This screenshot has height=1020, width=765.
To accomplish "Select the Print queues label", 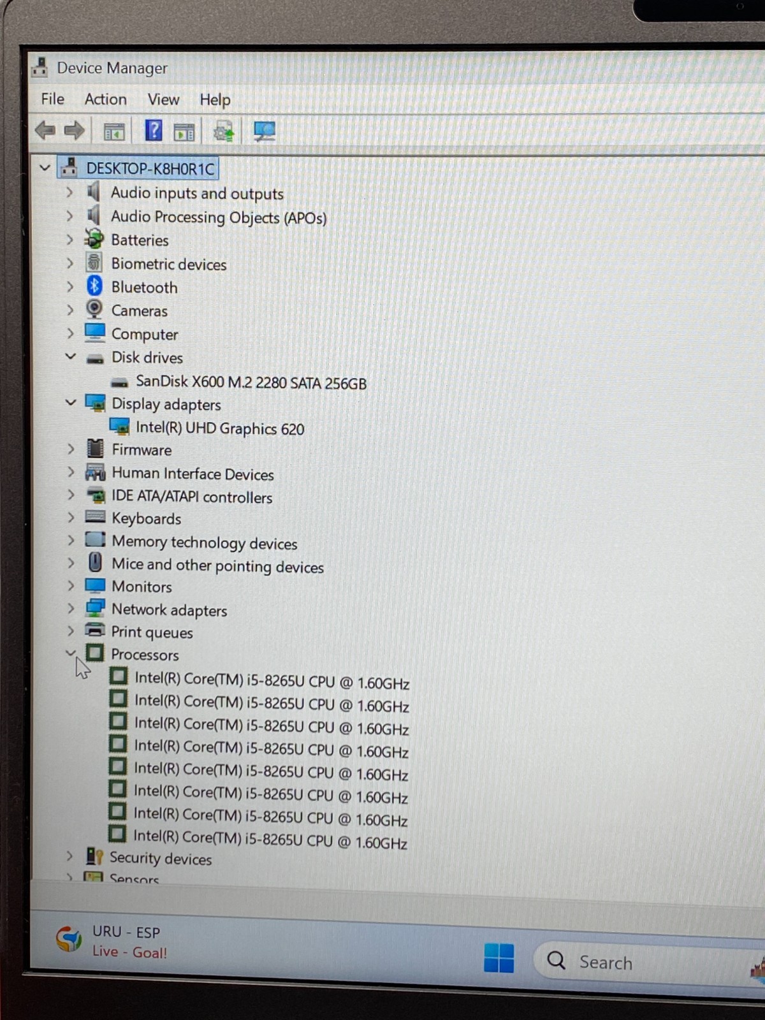I will point(152,632).
